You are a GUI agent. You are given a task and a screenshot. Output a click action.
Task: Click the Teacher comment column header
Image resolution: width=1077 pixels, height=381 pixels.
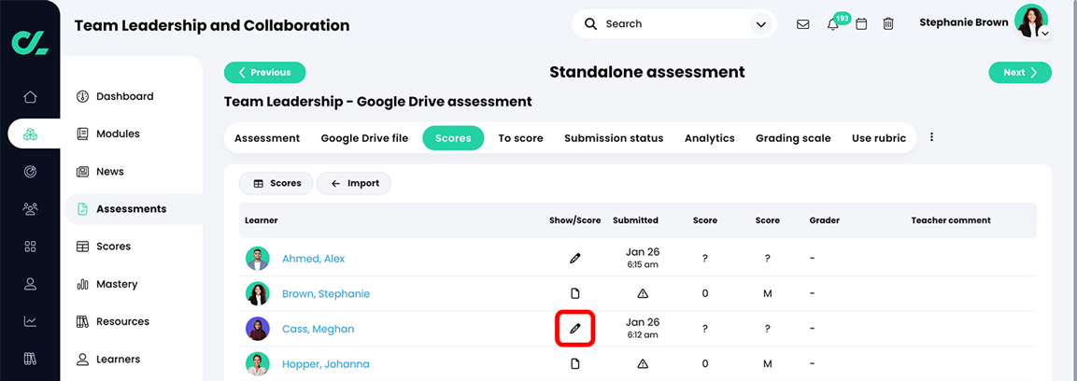pos(951,220)
